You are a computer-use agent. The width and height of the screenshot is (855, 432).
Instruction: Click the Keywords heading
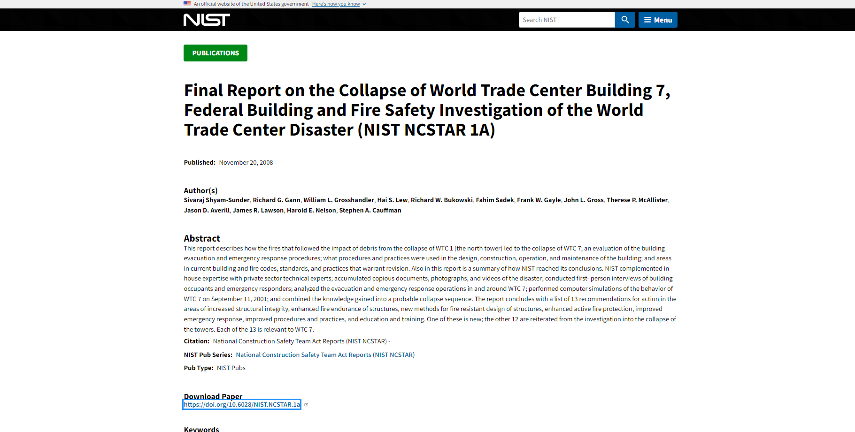[x=201, y=429]
